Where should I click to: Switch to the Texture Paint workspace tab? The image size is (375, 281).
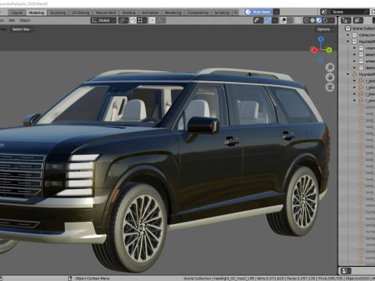pyautogui.click(x=105, y=12)
